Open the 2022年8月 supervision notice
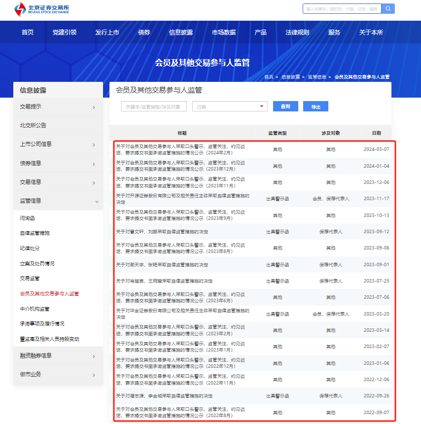Image resolution: width=421 pixels, height=424 pixels. tap(180, 412)
